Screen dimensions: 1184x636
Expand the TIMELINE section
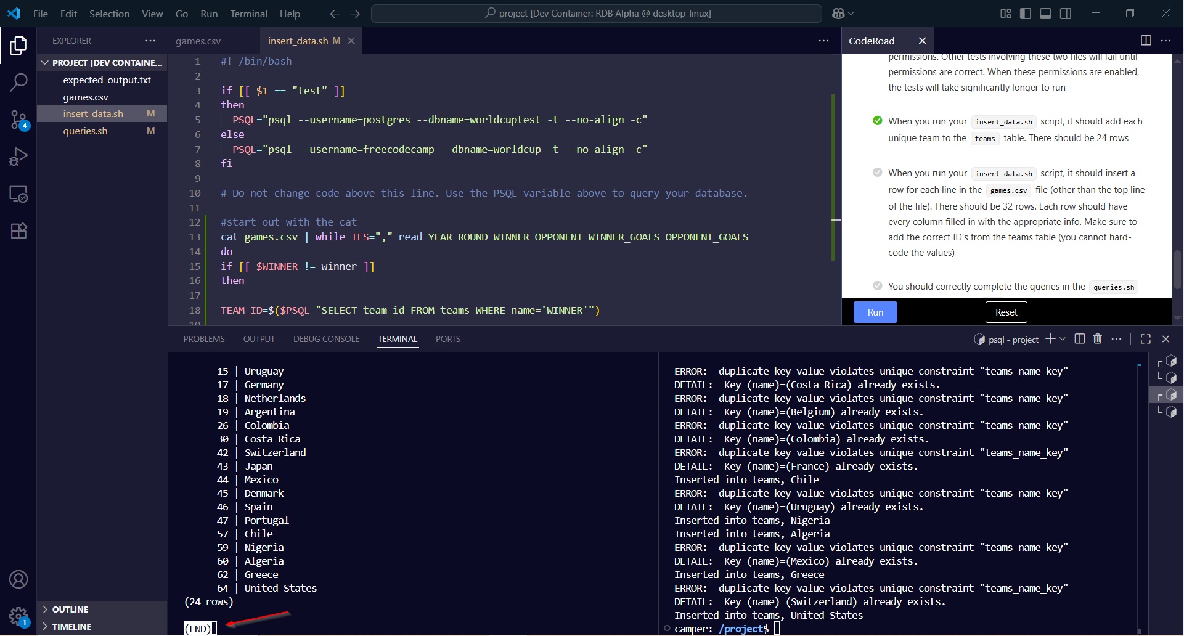click(72, 627)
